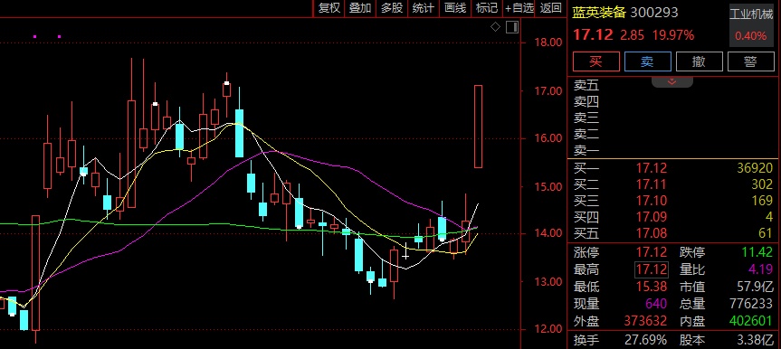Toggle the side panel layout icon

click(x=512, y=27)
